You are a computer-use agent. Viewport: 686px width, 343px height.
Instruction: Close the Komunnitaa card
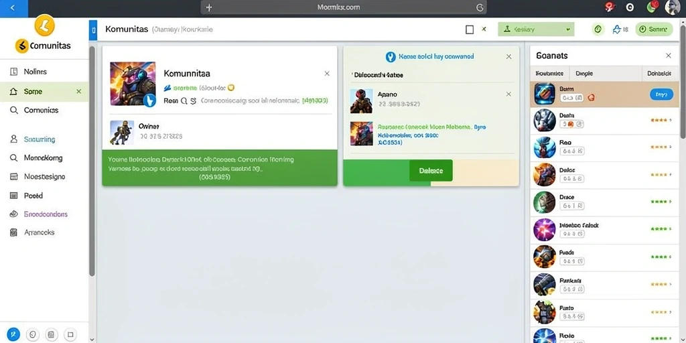(x=327, y=74)
